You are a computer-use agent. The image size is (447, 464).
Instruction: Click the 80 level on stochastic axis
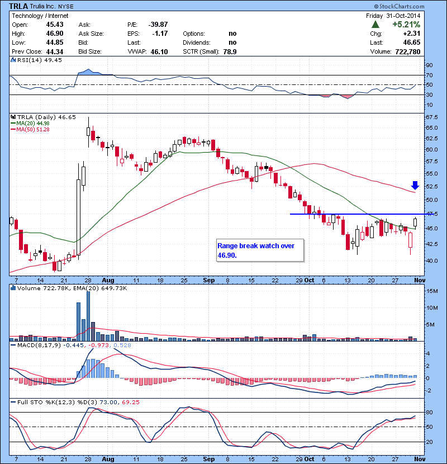pos(429,413)
